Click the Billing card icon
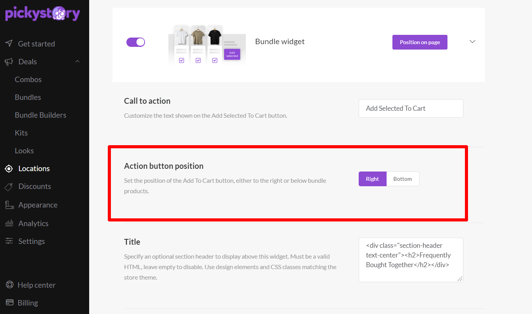 pos(10,302)
